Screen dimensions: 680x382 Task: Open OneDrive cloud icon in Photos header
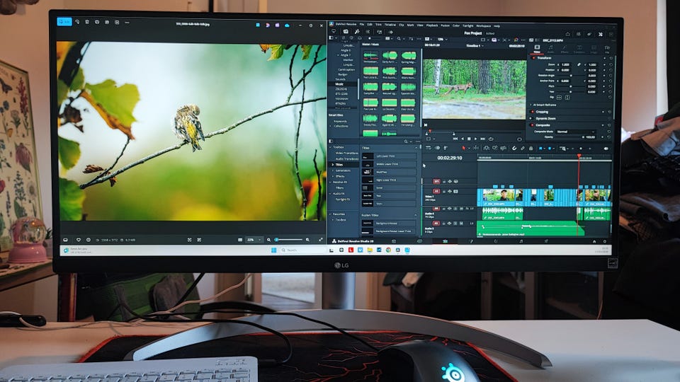[287, 25]
